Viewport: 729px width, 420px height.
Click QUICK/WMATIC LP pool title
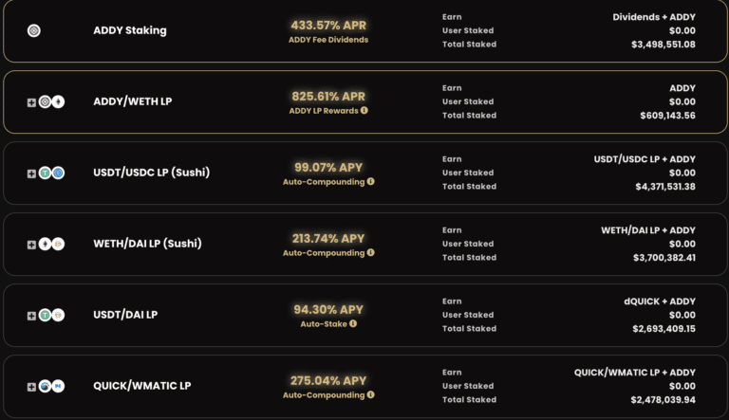click(x=142, y=386)
